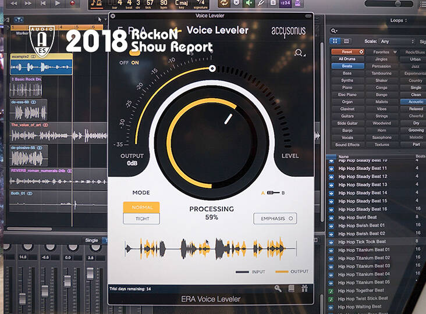
Task: Click the key icon in plugin footer
Action: pos(278,288)
